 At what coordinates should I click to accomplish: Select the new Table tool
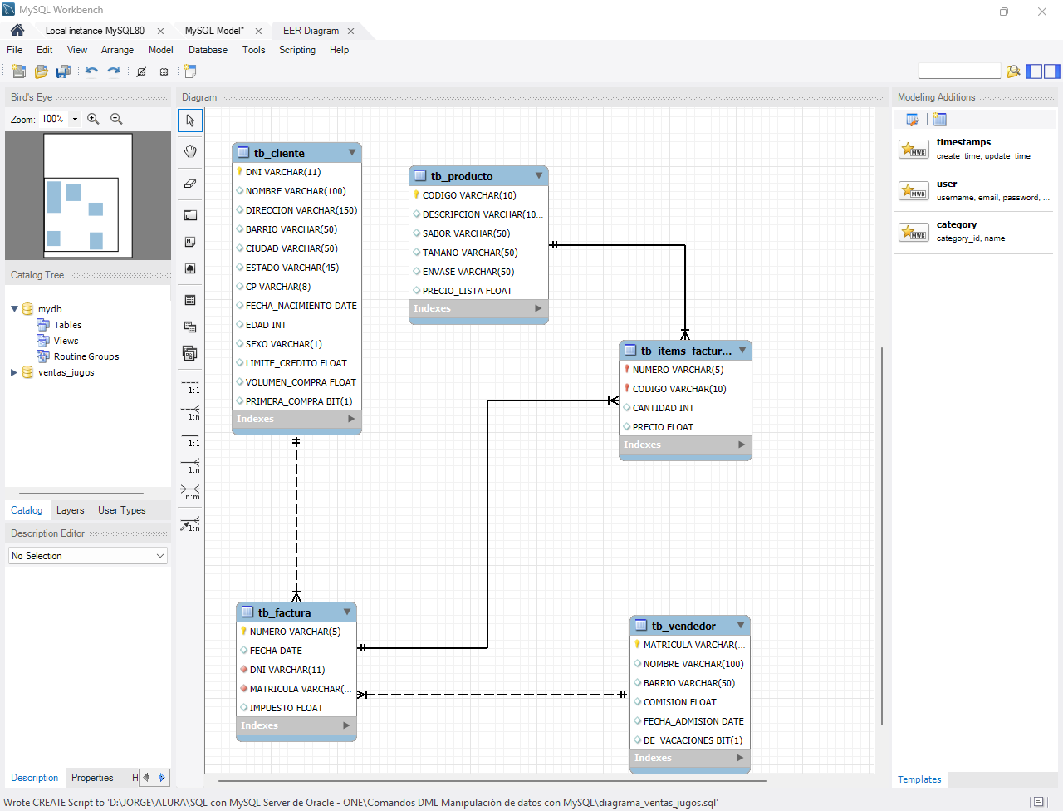(x=190, y=300)
